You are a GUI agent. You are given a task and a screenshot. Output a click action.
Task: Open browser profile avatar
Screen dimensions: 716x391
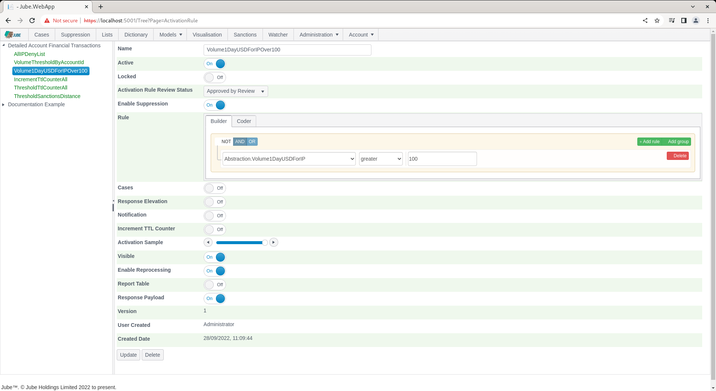696,21
